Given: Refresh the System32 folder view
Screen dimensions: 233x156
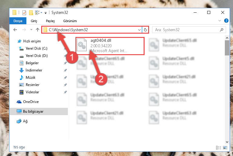Looking at the screenshot, I should pos(145,30).
